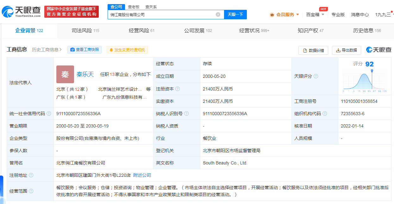Expand the 百宝箱 dropdown
394x204 pixels.
[x=315, y=15]
